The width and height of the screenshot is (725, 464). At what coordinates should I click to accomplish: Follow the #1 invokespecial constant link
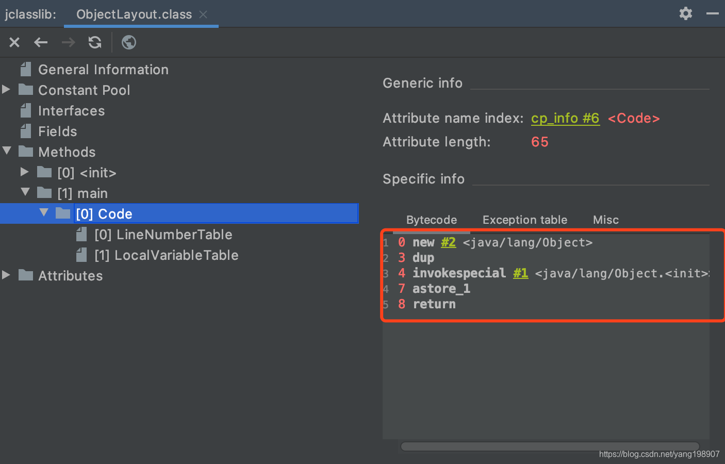521,273
